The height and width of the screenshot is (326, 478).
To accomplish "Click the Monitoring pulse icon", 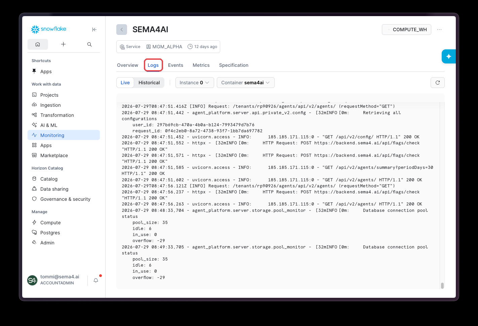I will point(34,135).
